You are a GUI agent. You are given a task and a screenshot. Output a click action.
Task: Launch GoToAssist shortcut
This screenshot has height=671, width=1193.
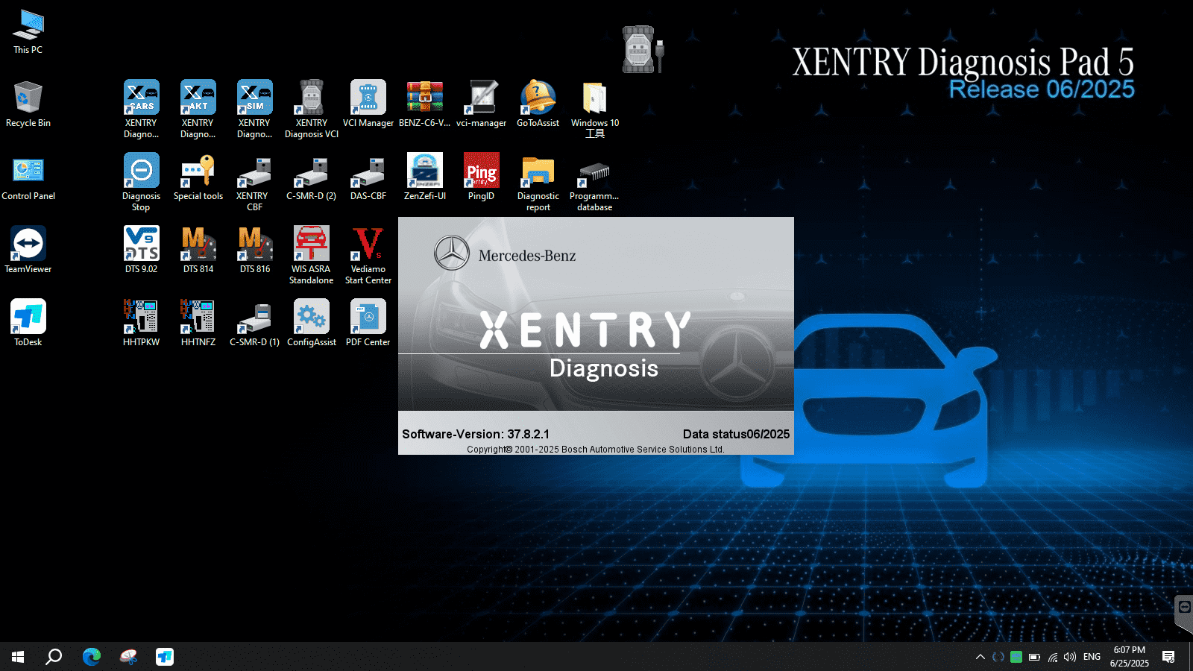538,104
